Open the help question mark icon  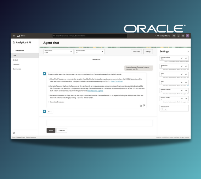(183, 36)
